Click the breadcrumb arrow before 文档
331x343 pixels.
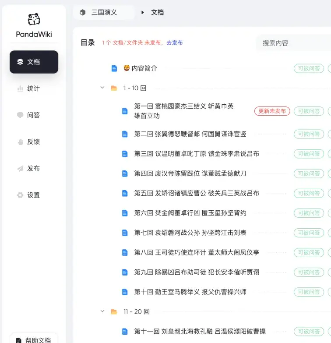(x=143, y=12)
